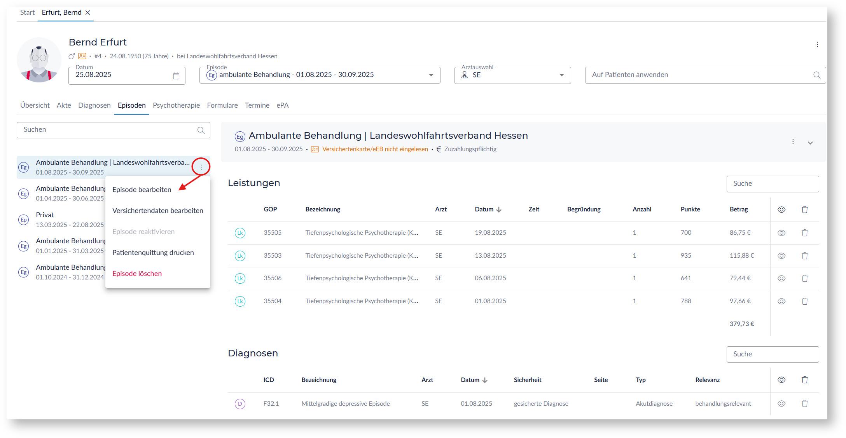Delete the F32.1 diagnosis entry
Image resolution: width=846 pixels, height=438 pixels.
[804, 403]
